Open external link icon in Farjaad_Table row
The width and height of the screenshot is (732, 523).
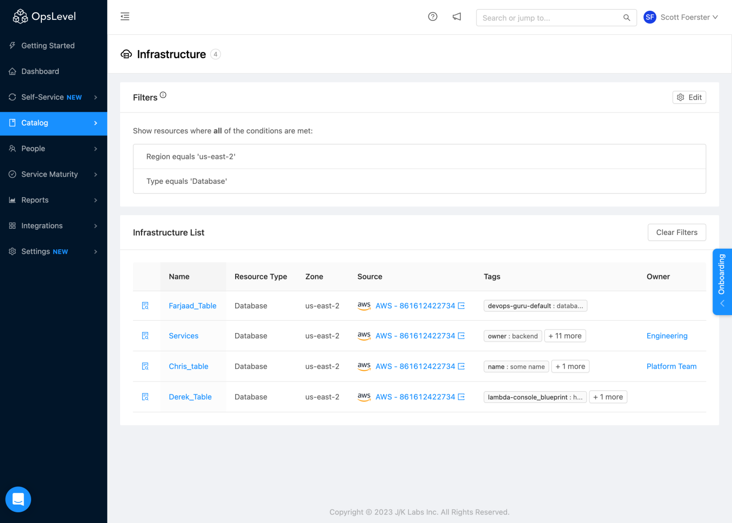point(461,305)
